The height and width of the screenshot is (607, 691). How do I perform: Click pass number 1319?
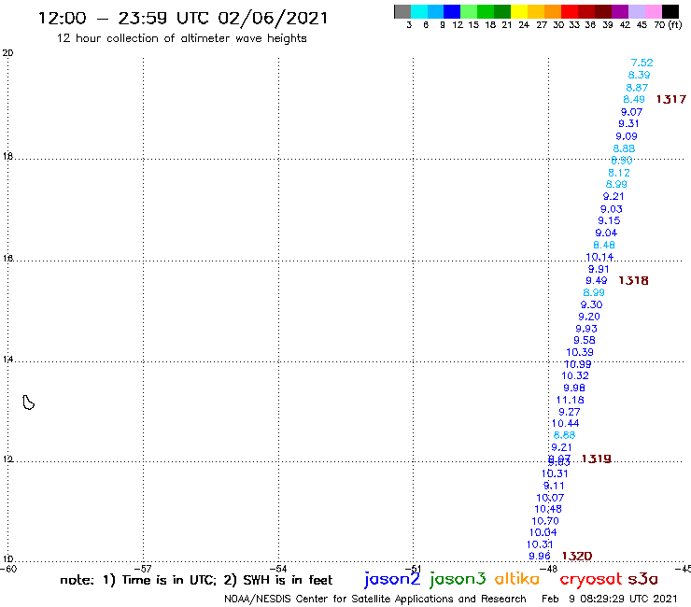(597, 459)
